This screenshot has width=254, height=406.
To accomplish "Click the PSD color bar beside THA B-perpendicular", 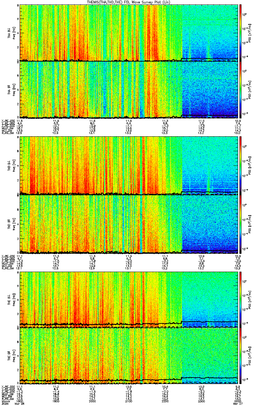I will click(240, 32).
